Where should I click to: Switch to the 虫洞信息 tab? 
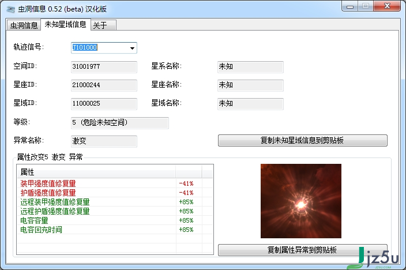click(x=24, y=25)
